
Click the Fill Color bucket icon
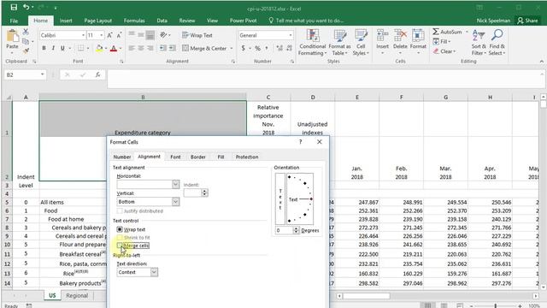(99, 48)
